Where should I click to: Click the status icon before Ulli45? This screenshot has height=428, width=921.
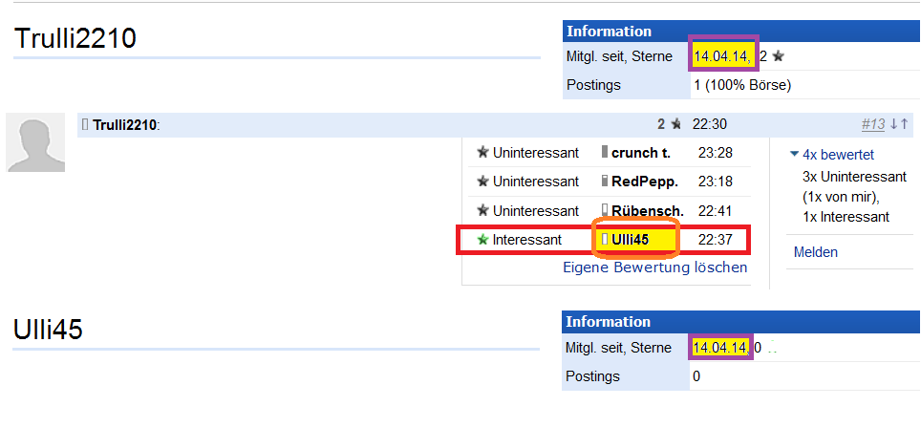click(604, 240)
